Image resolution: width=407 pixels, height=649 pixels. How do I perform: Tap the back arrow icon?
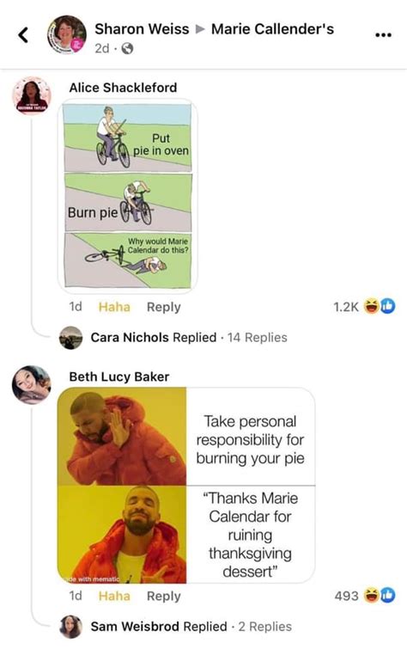pos(23,35)
